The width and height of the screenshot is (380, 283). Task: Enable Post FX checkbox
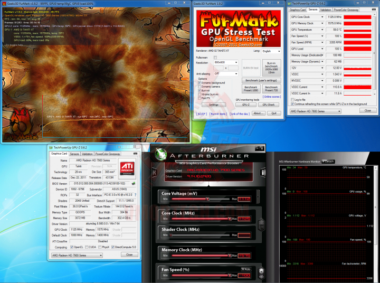(199, 98)
